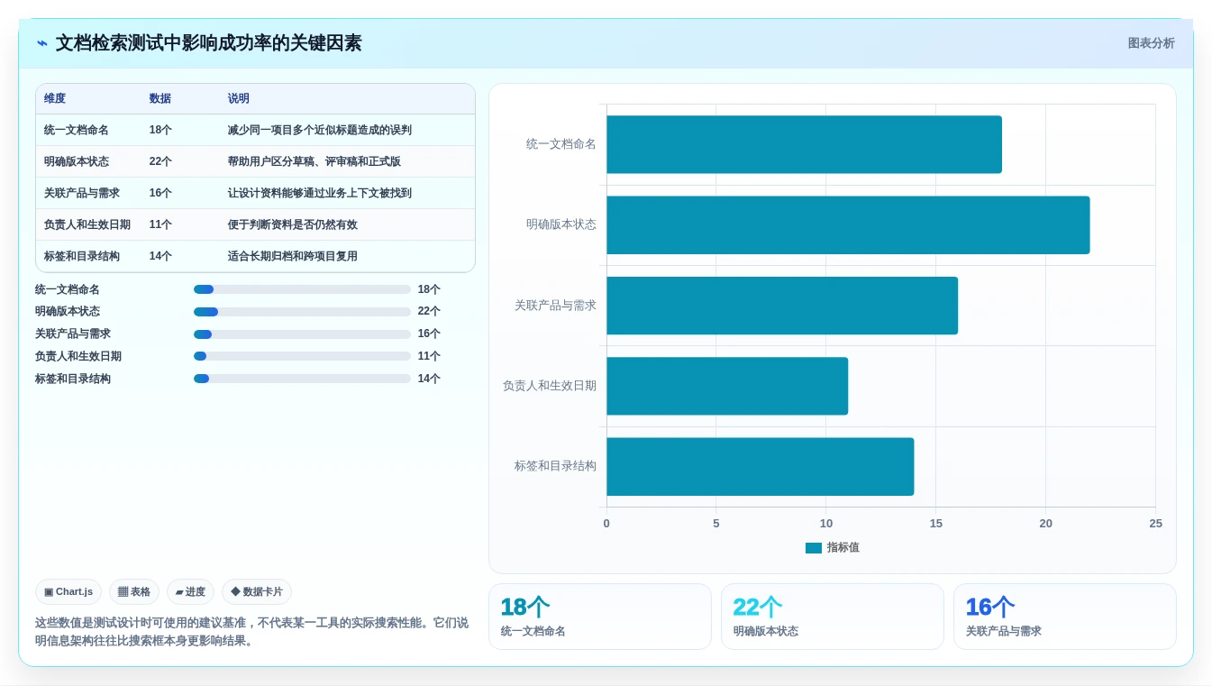1212x686 pixels.
Task: Click x-axis tick value 10
Action: point(826,524)
